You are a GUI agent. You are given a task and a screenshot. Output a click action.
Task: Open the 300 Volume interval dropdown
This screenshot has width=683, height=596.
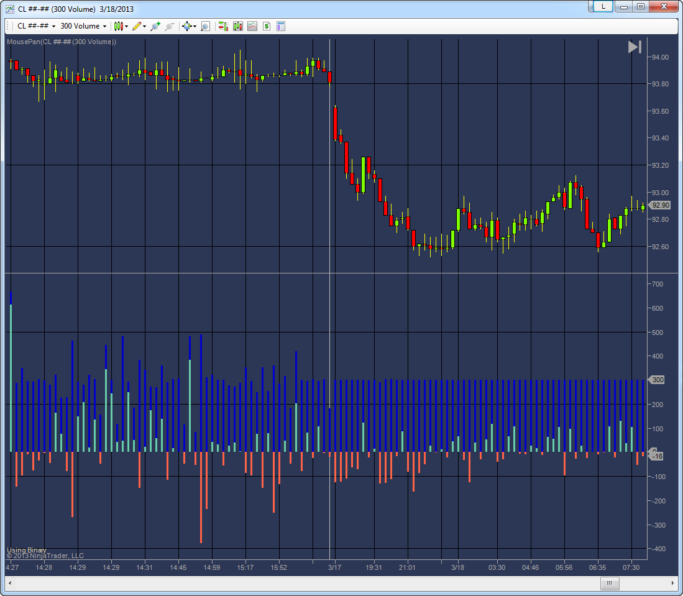point(83,26)
